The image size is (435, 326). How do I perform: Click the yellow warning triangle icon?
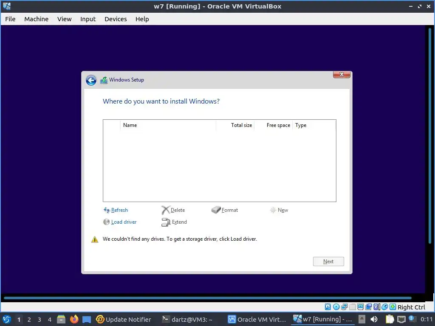(x=95, y=239)
